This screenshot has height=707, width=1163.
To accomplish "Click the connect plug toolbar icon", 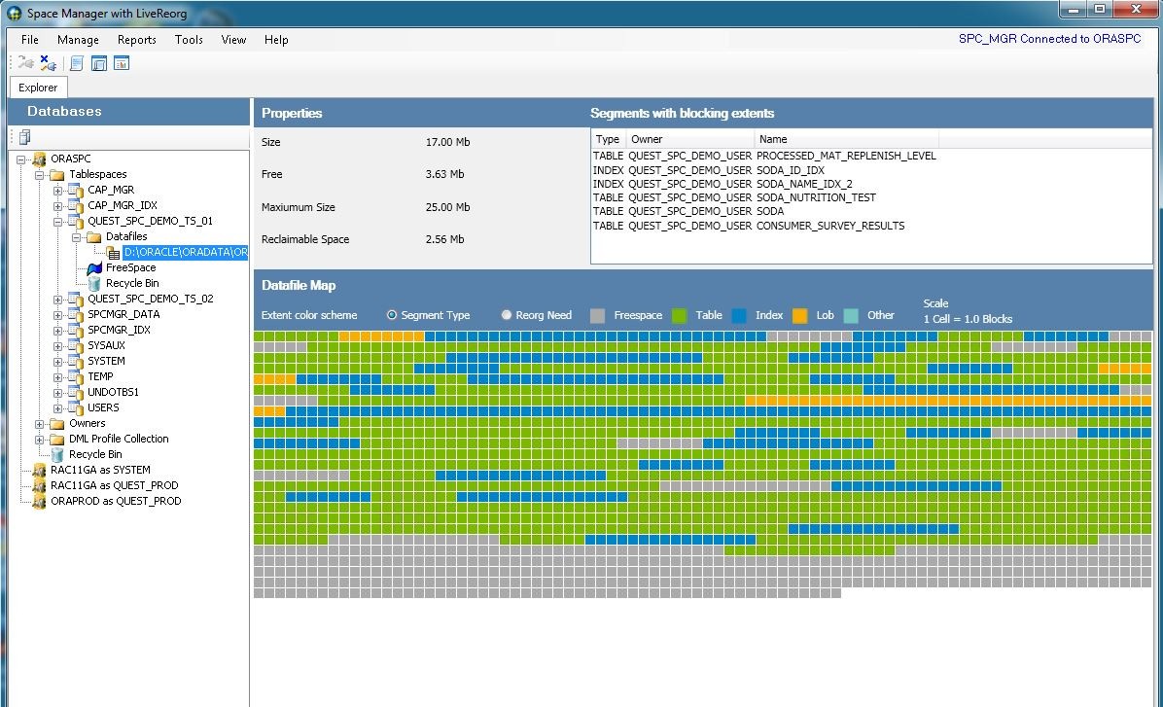I will [26, 63].
